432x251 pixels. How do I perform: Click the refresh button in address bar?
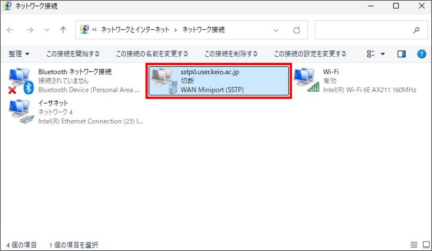coord(297,30)
